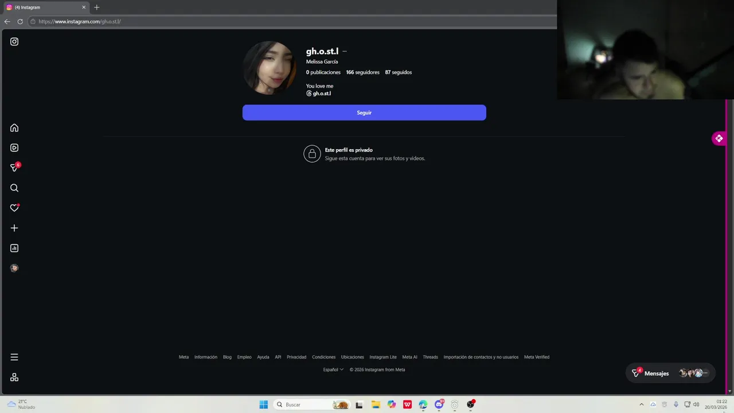Screen dimensions: 734x413
Task: Click the 166 seguidores count
Action: (362, 72)
